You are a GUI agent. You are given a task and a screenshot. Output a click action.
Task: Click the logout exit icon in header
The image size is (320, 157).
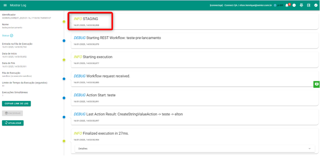point(309,5)
